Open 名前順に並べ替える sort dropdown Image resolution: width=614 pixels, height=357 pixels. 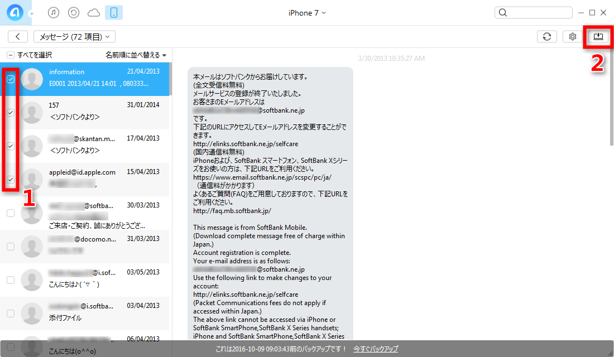pyautogui.click(x=136, y=55)
